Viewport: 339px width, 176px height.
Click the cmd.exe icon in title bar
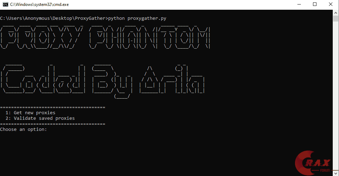pyautogui.click(x=6, y=4)
